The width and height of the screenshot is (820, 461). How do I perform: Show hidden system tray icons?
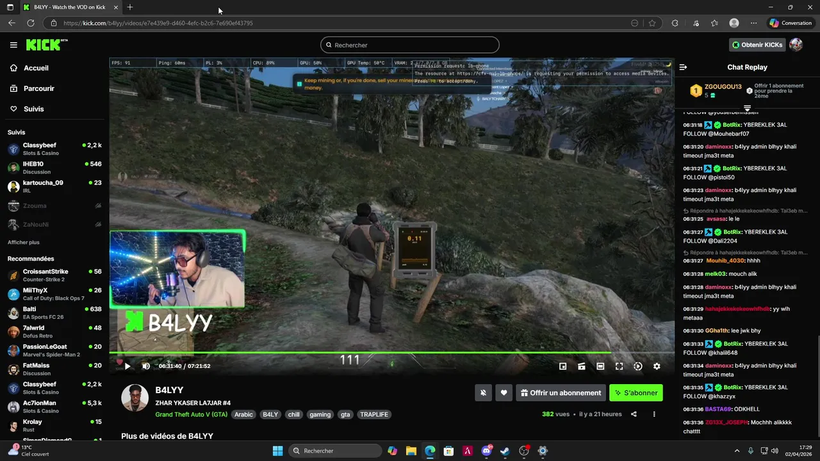[x=737, y=451]
